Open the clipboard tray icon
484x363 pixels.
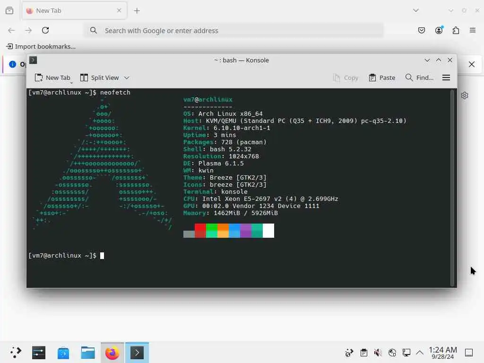[363, 353]
